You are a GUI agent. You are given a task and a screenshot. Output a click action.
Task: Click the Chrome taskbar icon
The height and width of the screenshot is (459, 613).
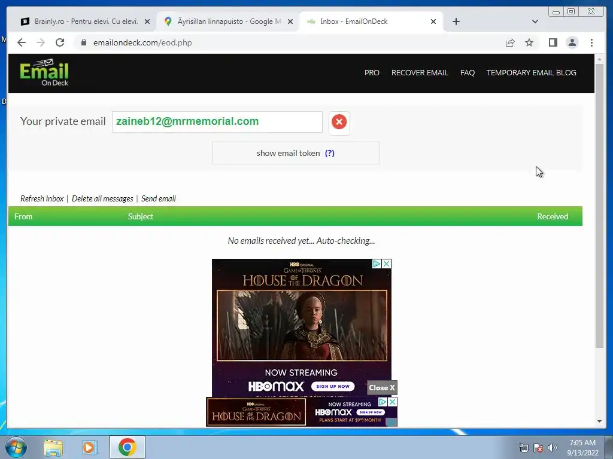pos(128,447)
